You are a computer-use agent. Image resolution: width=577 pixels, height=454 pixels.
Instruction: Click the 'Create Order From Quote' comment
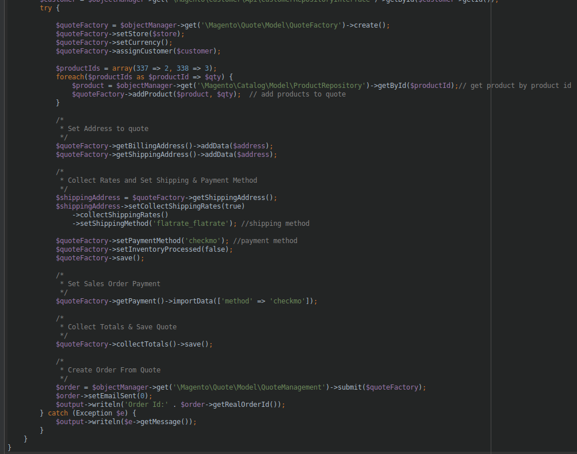[114, 370]
